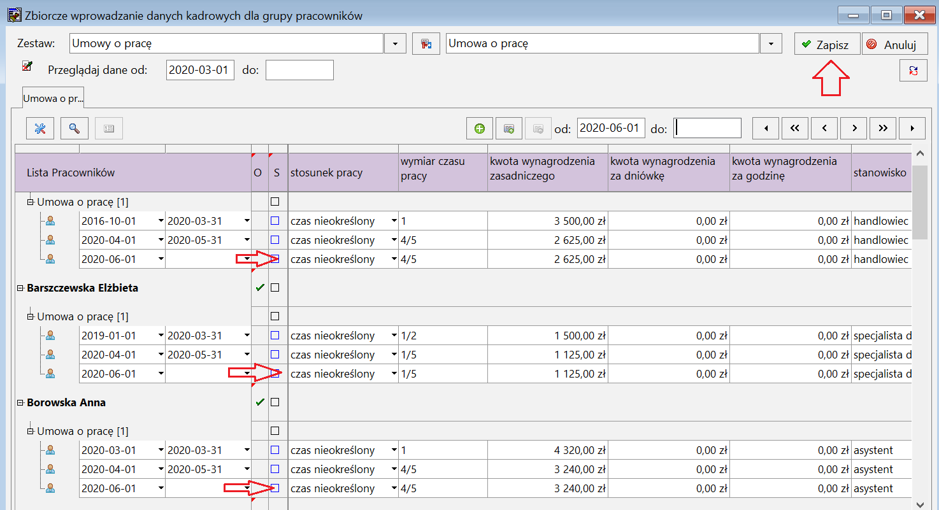This screenshot has height=510, width=939.
Task: Select the '1/2' working time cell
Action: [x=443, y=336]
